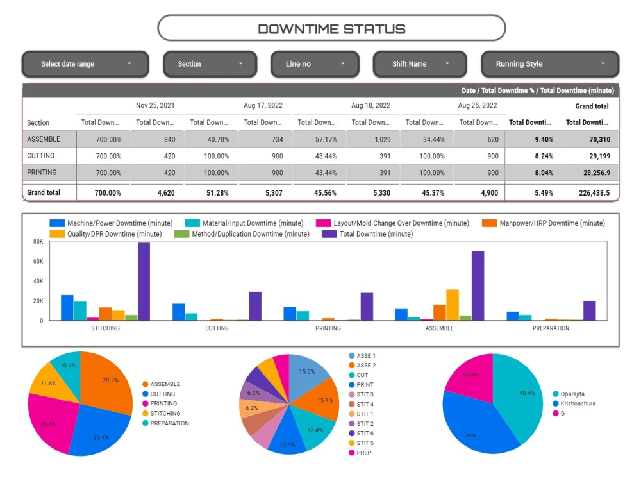Click the 70,310 grand total cell

pyautogui.click(x=600, y=139)
